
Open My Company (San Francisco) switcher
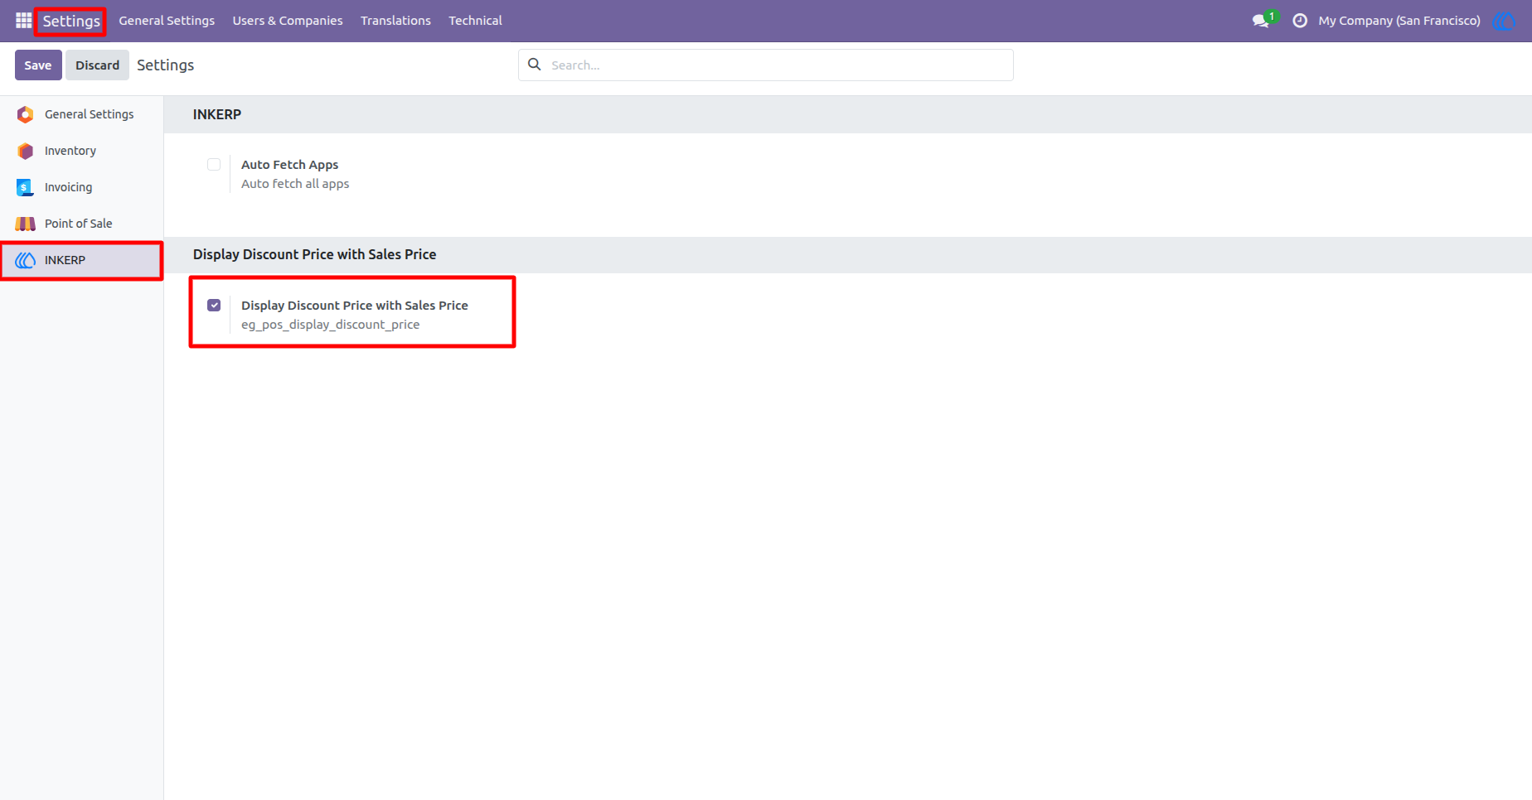1399,21
